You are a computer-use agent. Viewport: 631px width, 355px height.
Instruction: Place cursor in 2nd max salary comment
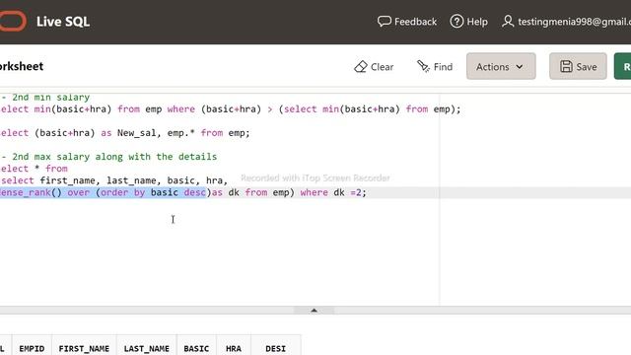tap(108, 157)
